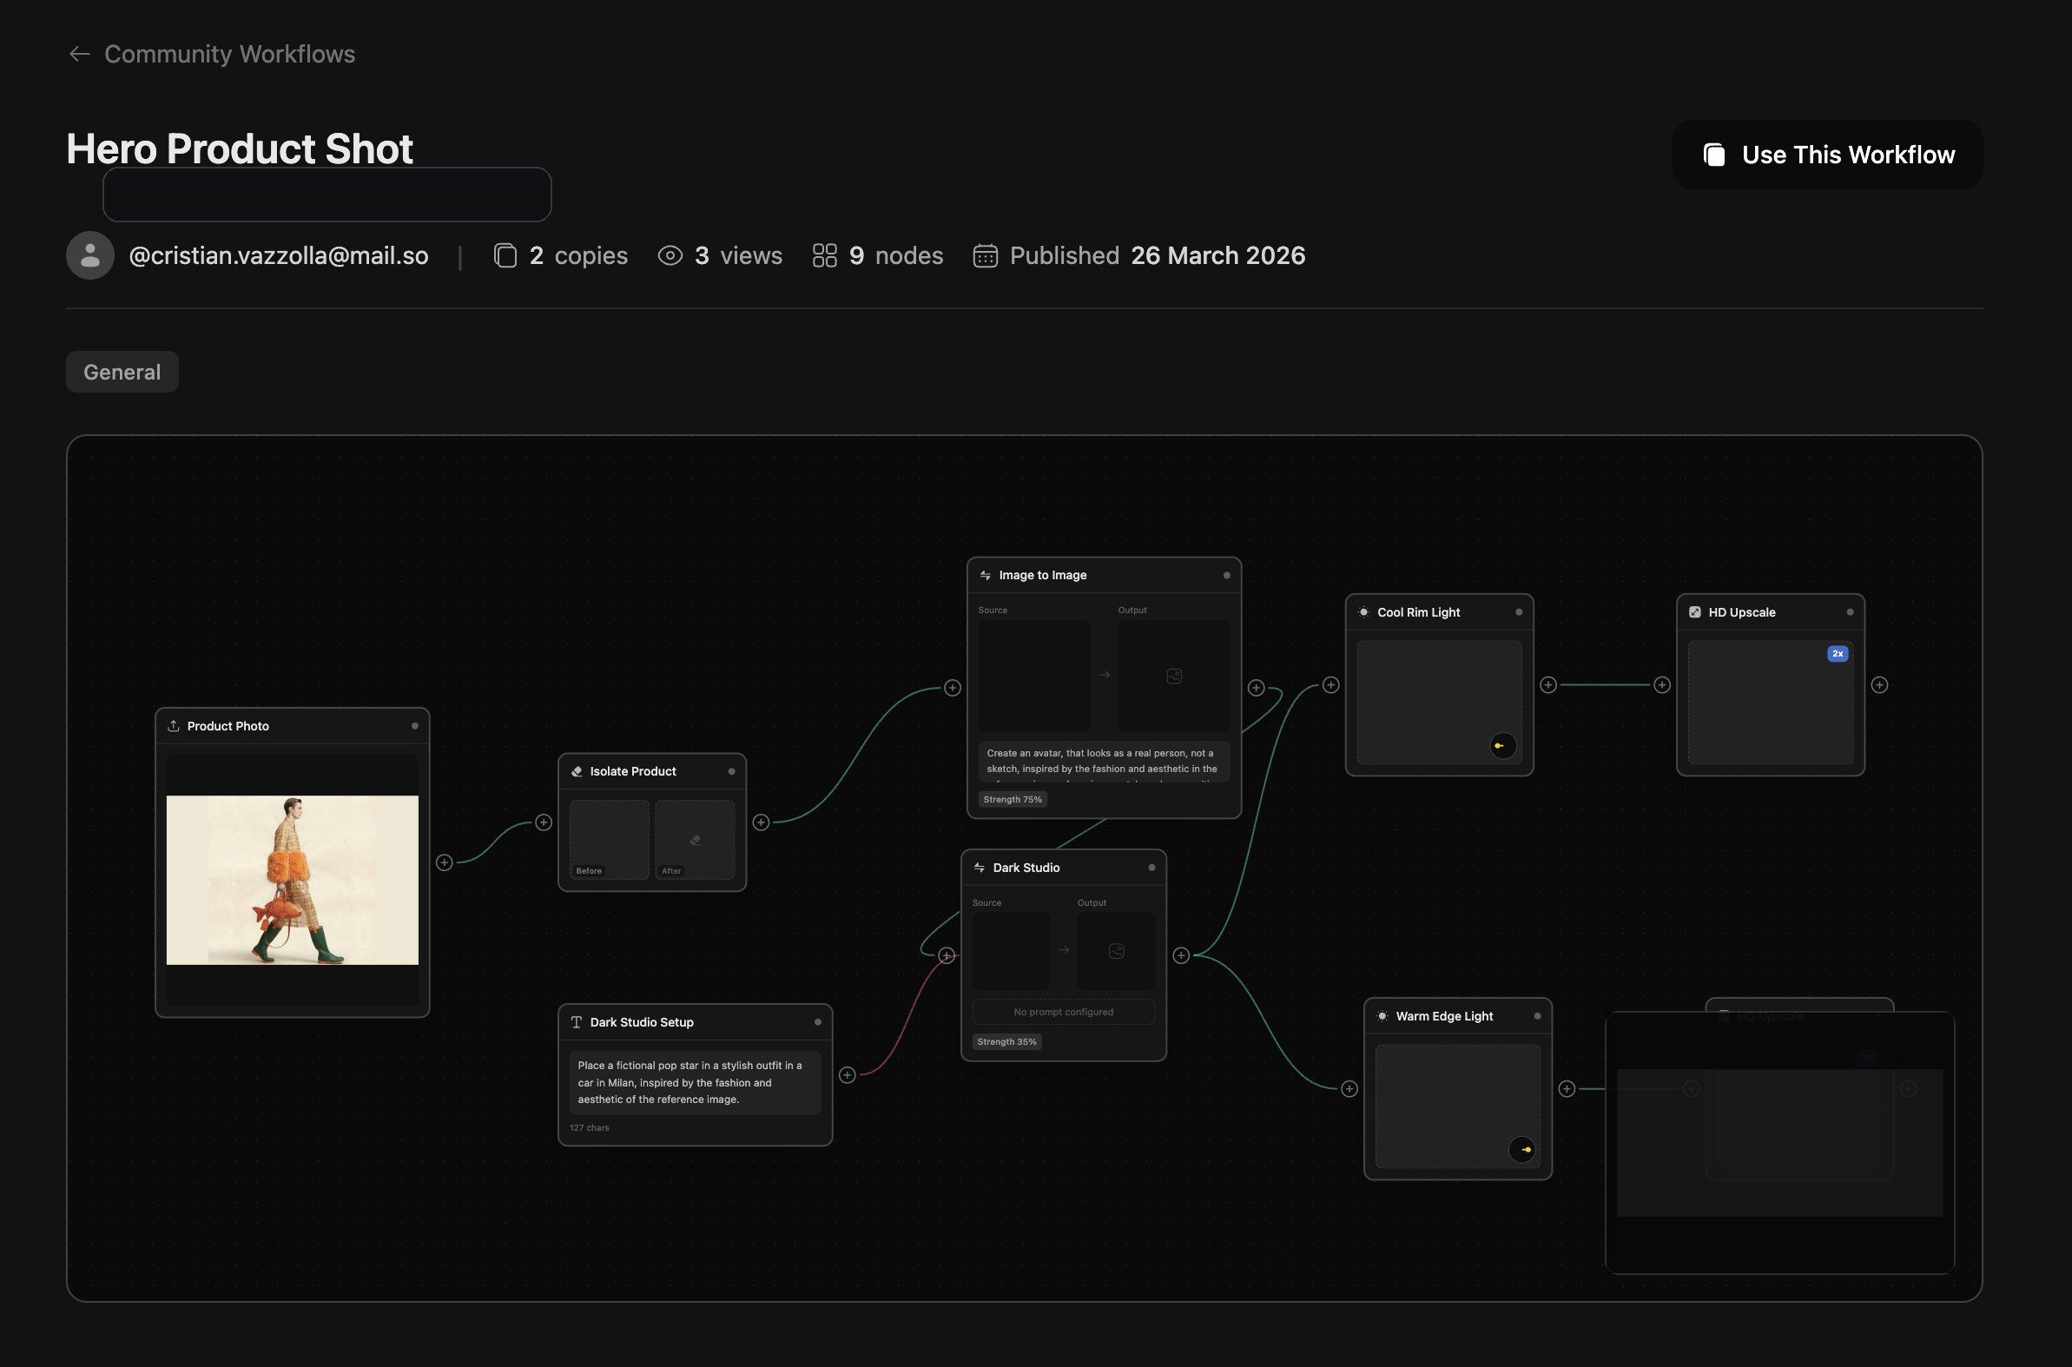Click the add connector plus after HD Upscale node
Viewport: 2072px width, 1367px height.
point(1879,684)
